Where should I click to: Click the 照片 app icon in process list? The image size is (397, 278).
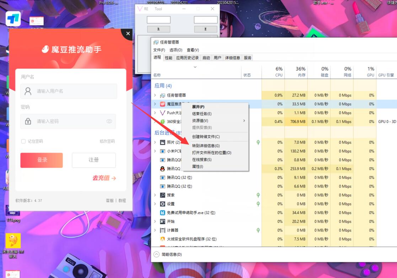point(162,142)
